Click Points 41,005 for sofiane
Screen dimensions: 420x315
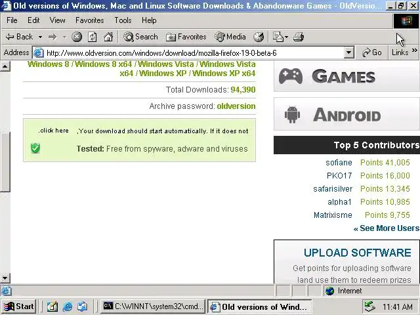coord(385,163)
